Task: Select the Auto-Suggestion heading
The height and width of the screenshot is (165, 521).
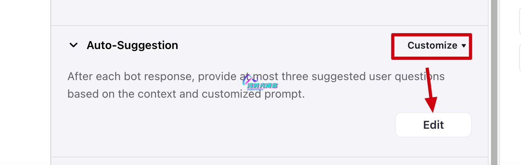Action: click(x=132, y=45)
